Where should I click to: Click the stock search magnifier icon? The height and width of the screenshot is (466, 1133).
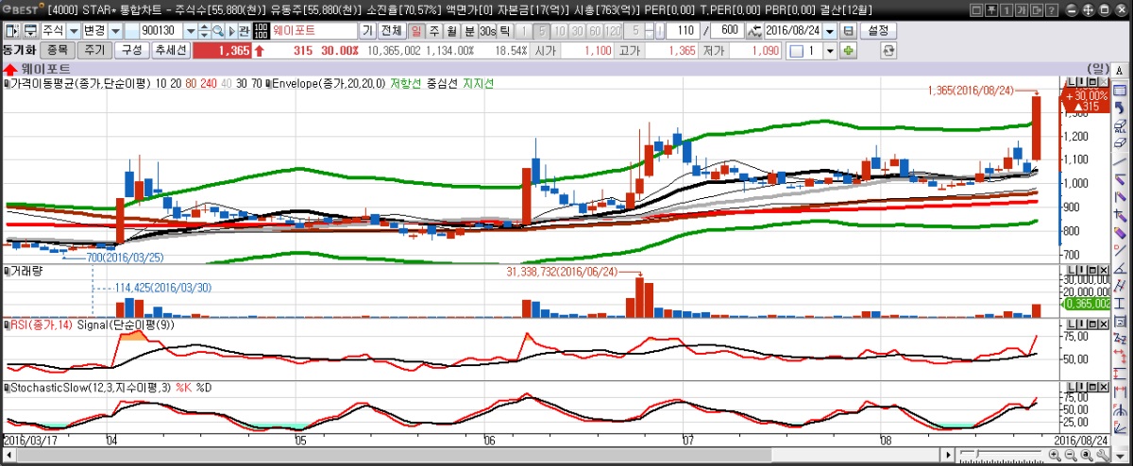click(x=217, y=31)
